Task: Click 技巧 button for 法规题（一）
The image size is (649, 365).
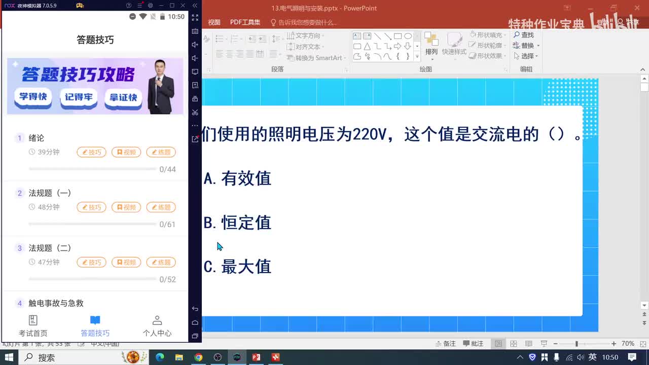Action: tap(92, 207)
